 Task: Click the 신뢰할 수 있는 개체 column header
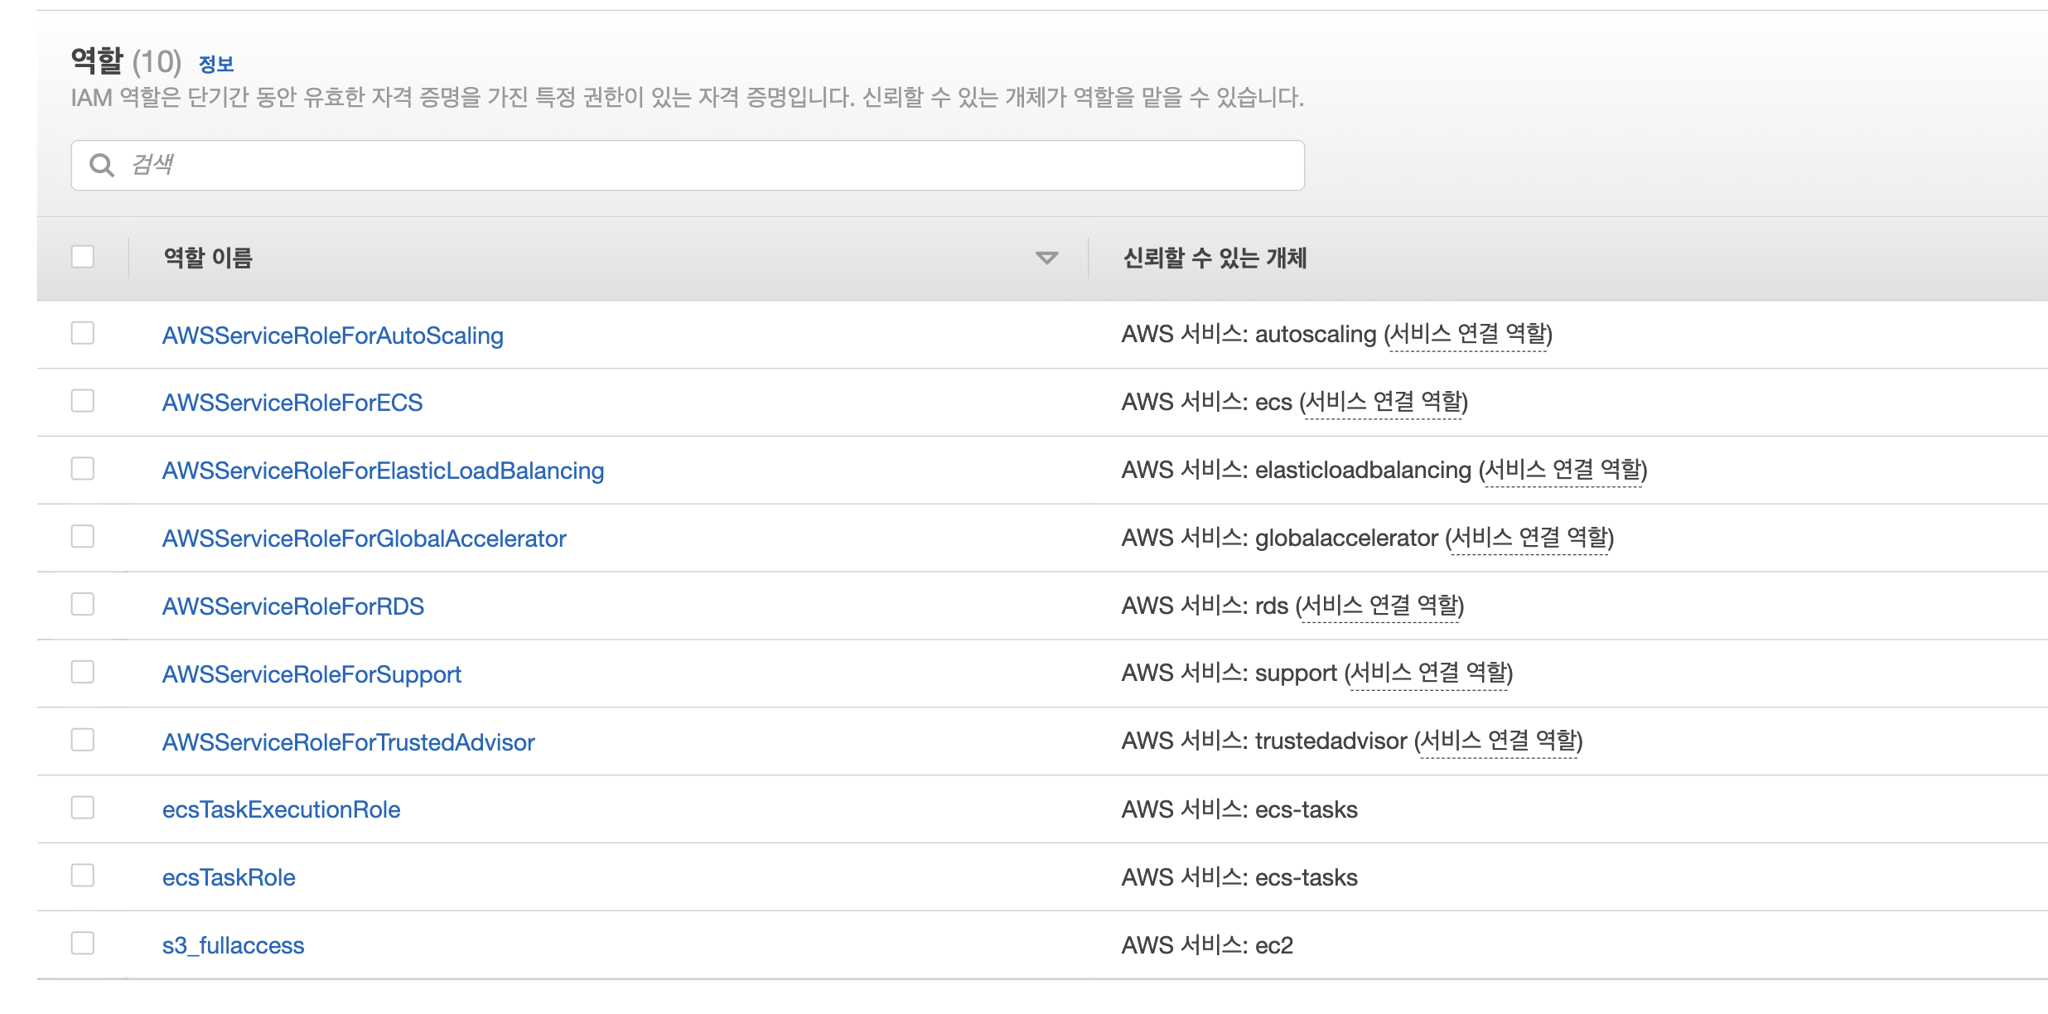(1215, 258)
